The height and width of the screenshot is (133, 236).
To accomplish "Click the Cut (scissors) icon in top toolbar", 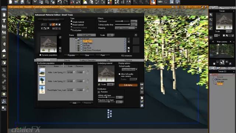I will (x=35, y=2).
